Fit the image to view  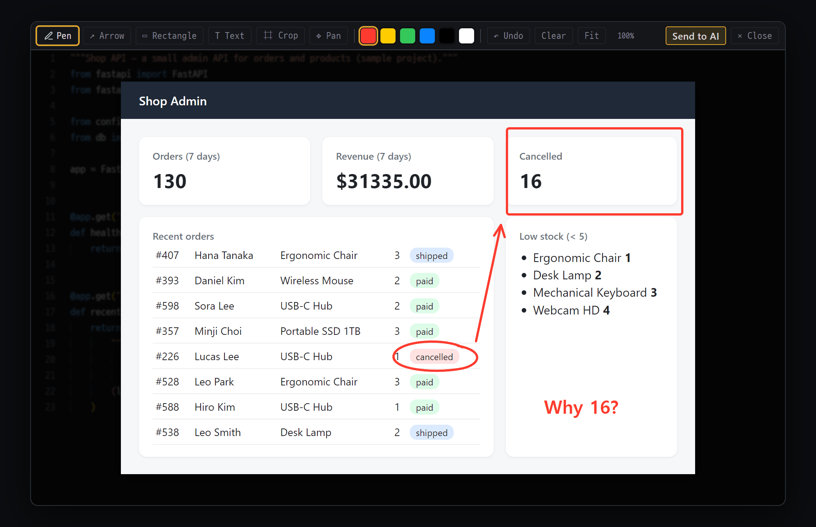pyautogui.click(x=592, y=36)
